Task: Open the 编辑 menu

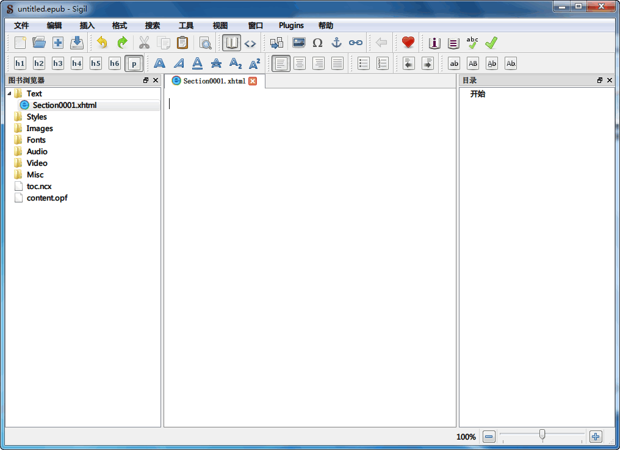Action: (x=54, y=26)
